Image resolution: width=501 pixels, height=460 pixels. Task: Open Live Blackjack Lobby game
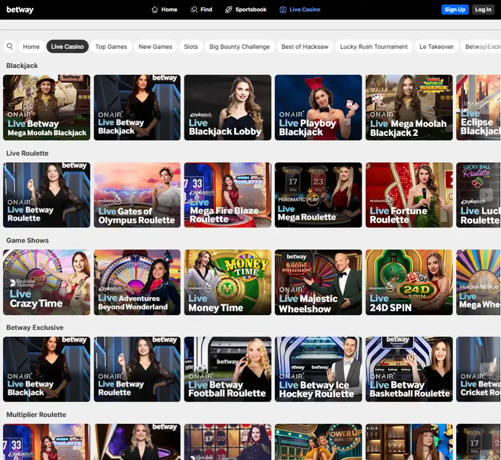pyautogui.click(x=228, y=107)
